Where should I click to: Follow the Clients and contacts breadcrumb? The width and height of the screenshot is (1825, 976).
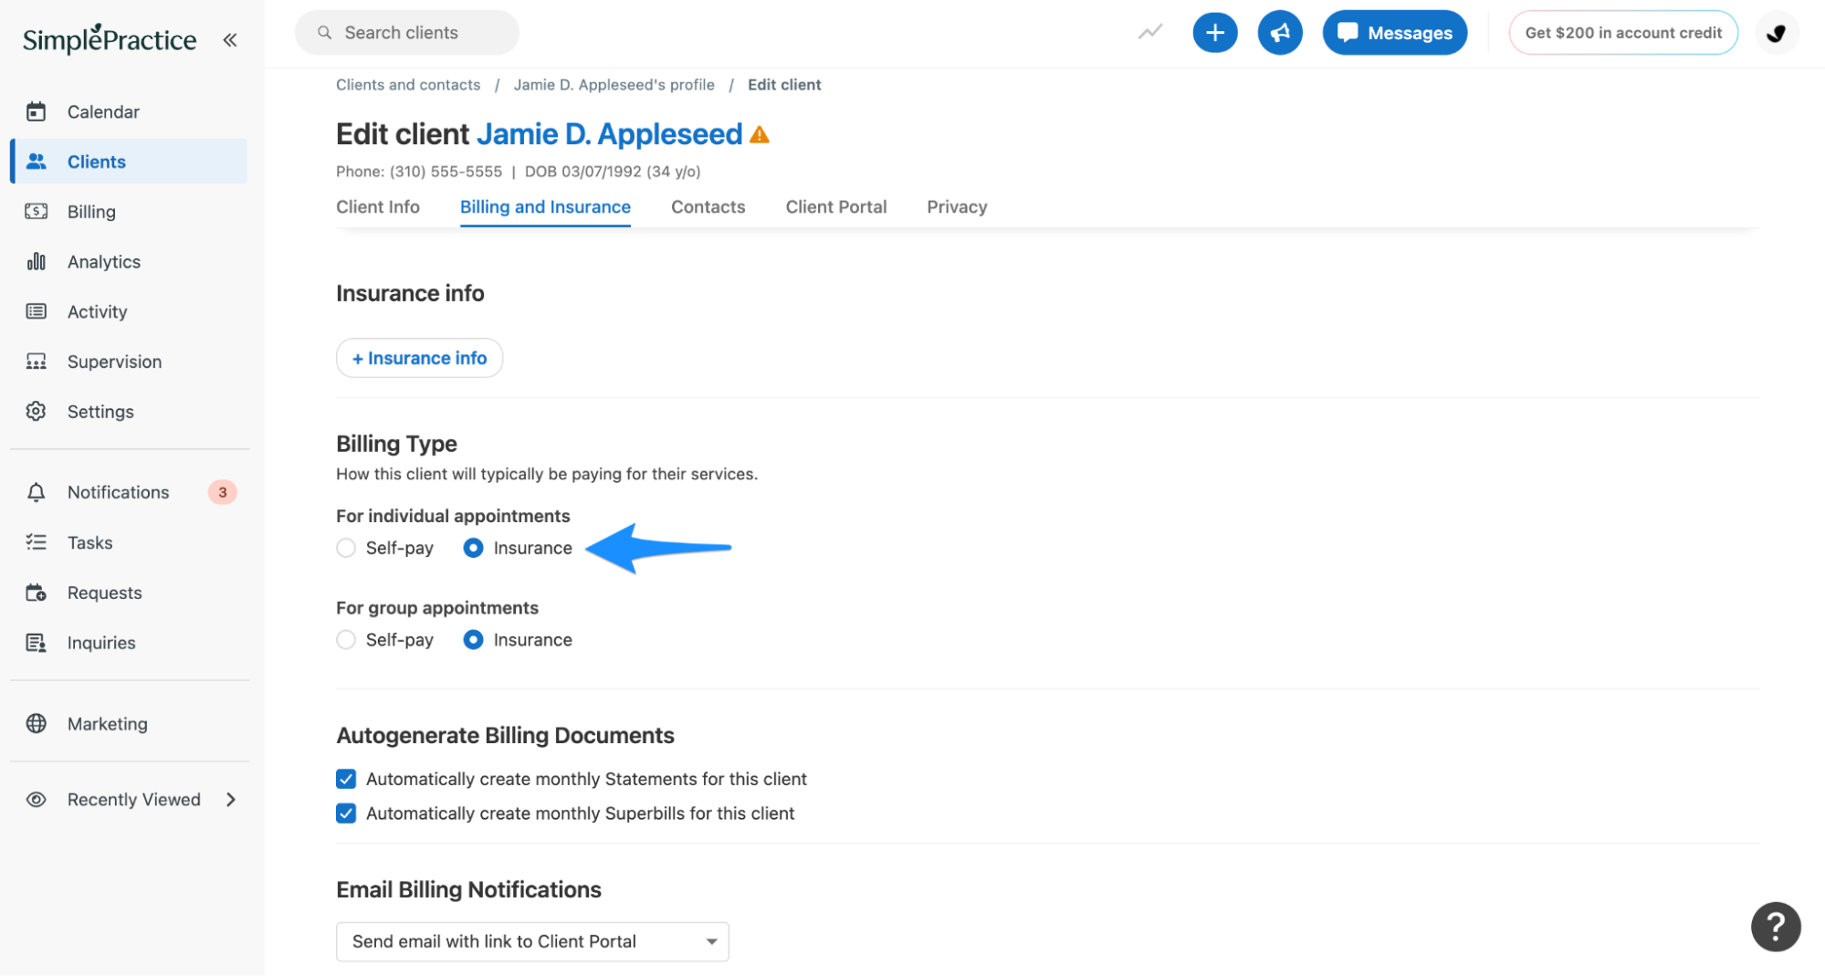coord(408,85)
